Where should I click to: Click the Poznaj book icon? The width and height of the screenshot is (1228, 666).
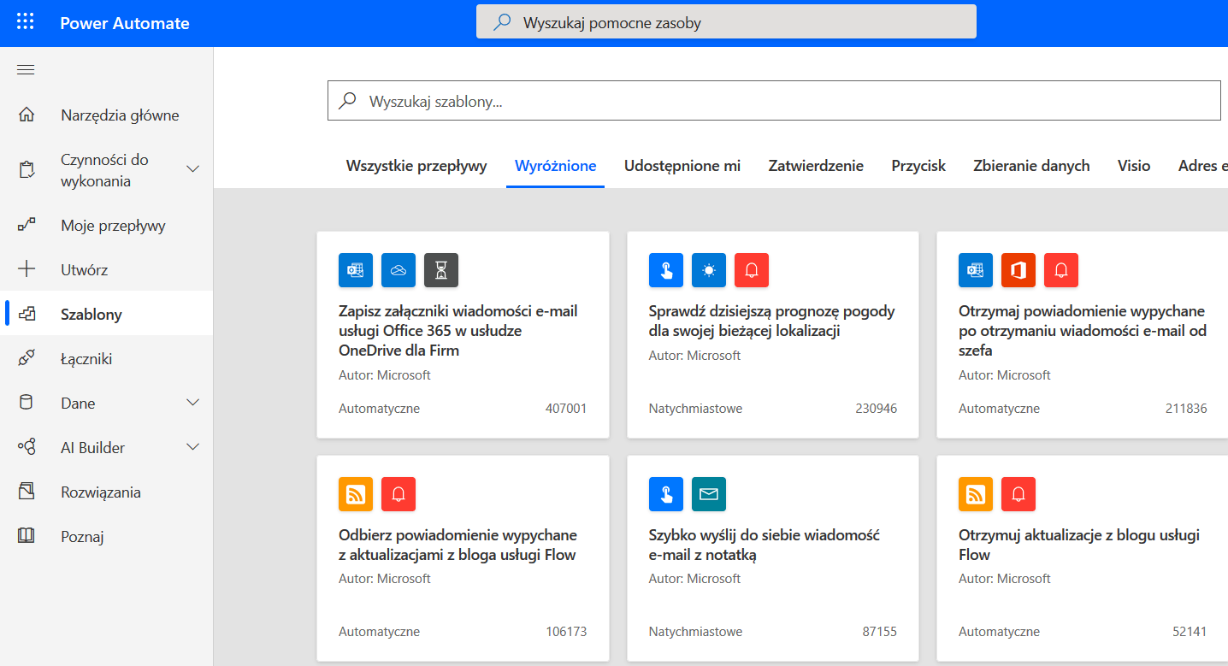click(x=27, y=537)
